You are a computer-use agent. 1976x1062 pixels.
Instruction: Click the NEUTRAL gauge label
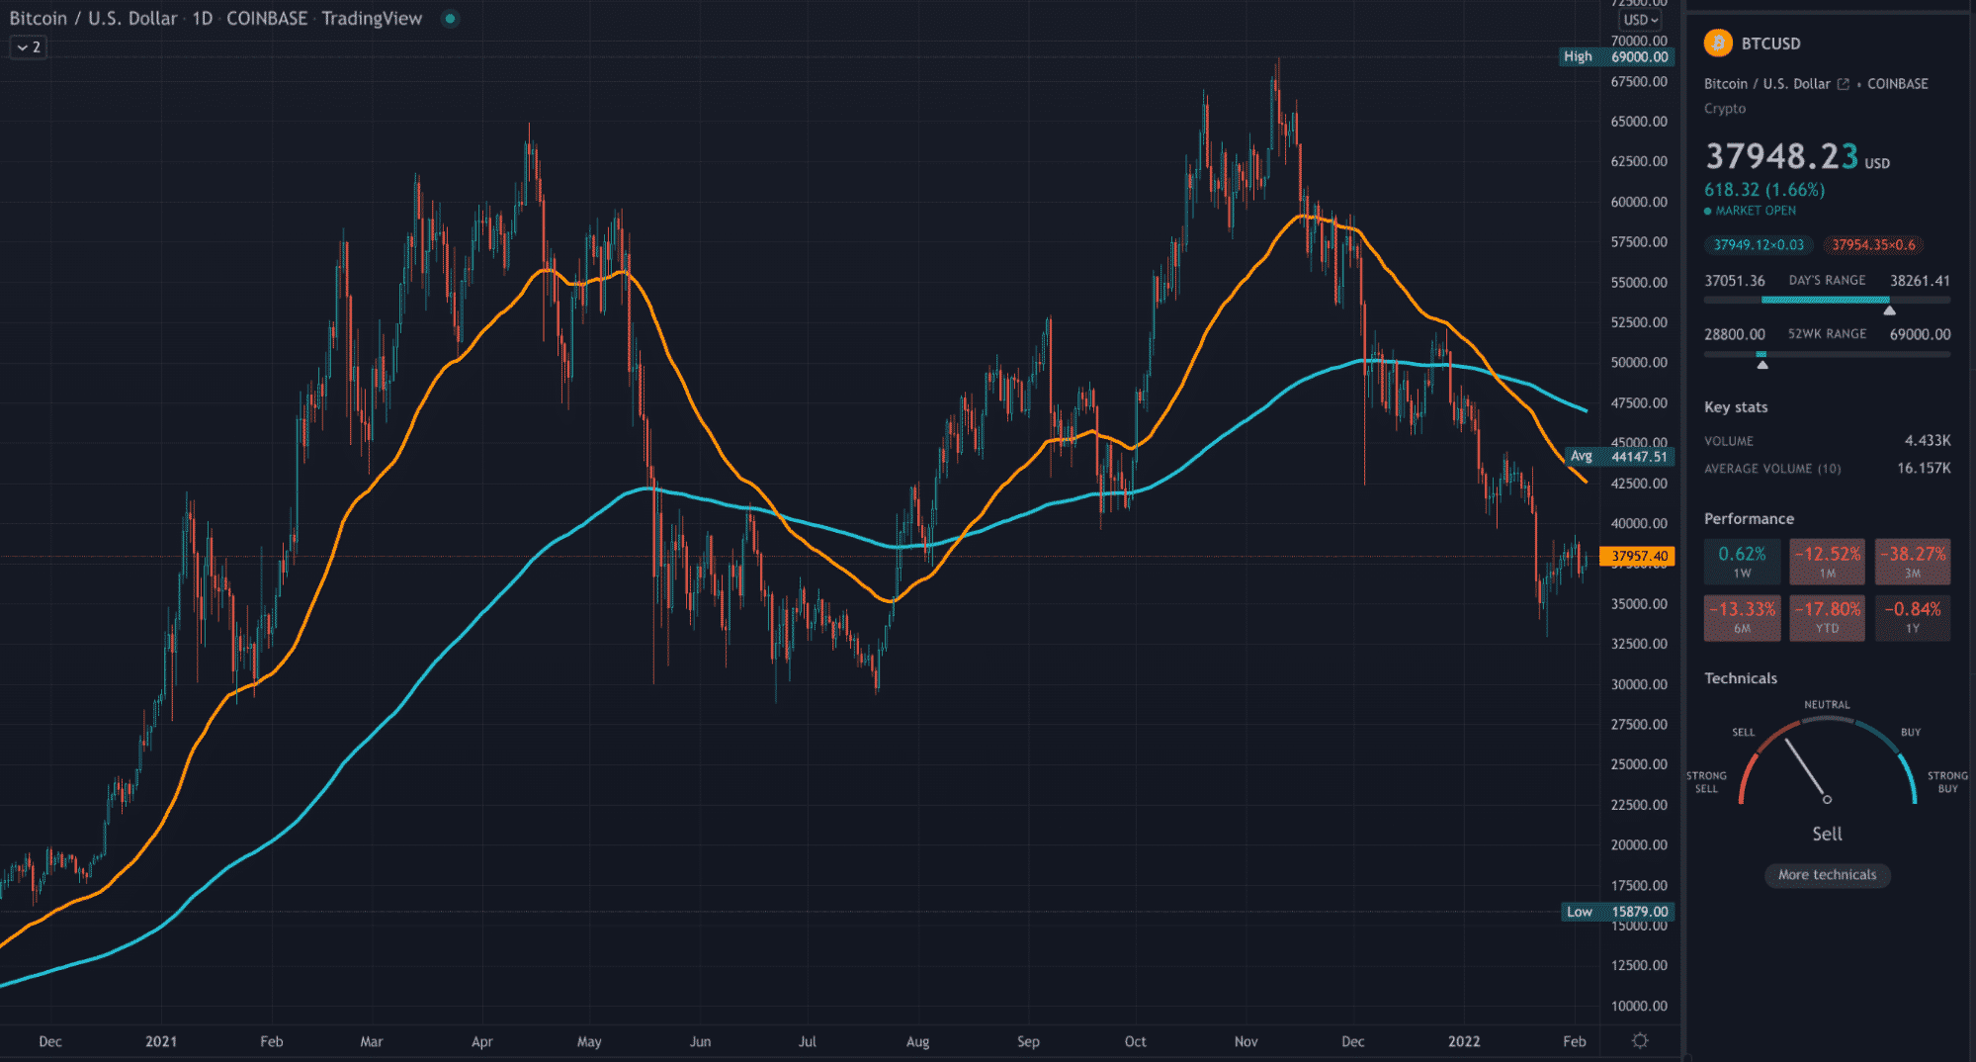point(1827,705)
